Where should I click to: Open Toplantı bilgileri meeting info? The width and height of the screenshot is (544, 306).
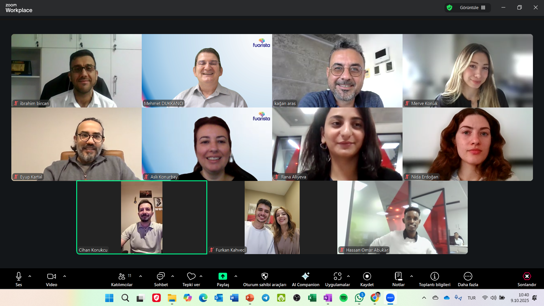(x=434, y=277)
